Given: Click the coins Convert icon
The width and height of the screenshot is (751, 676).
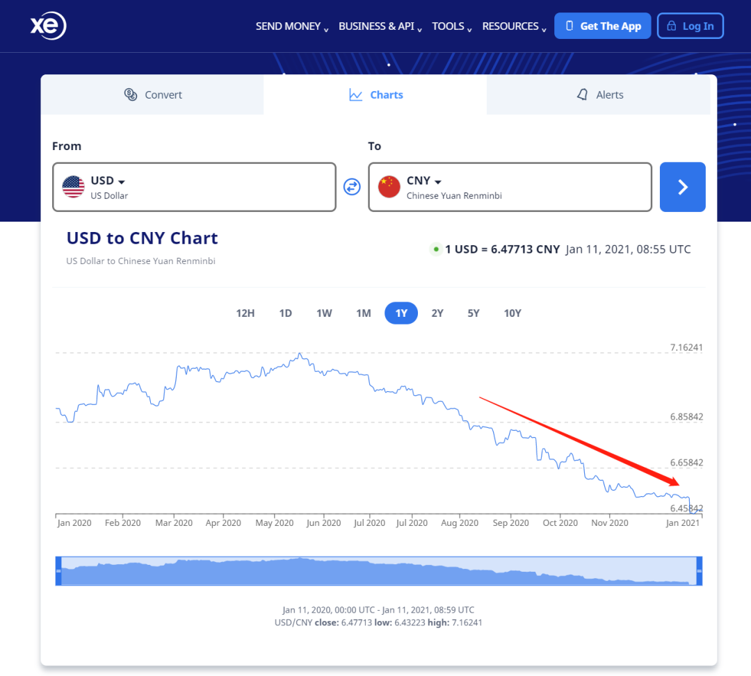Looking at the screenshot, I should pos(131,94).
